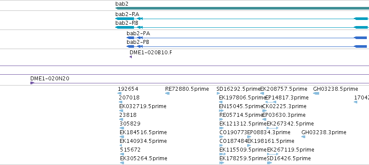Click the 192654 EST arrow
369x165 pixels.
coord(120,93)
